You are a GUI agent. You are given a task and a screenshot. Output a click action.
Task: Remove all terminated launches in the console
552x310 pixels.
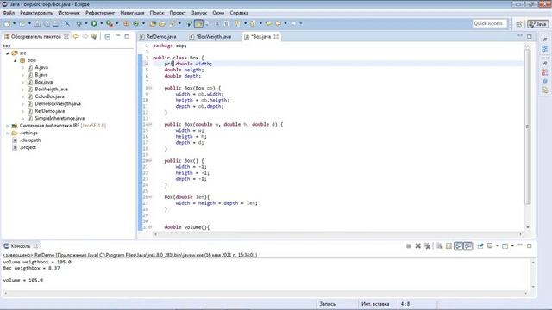(x=428, y=246)
